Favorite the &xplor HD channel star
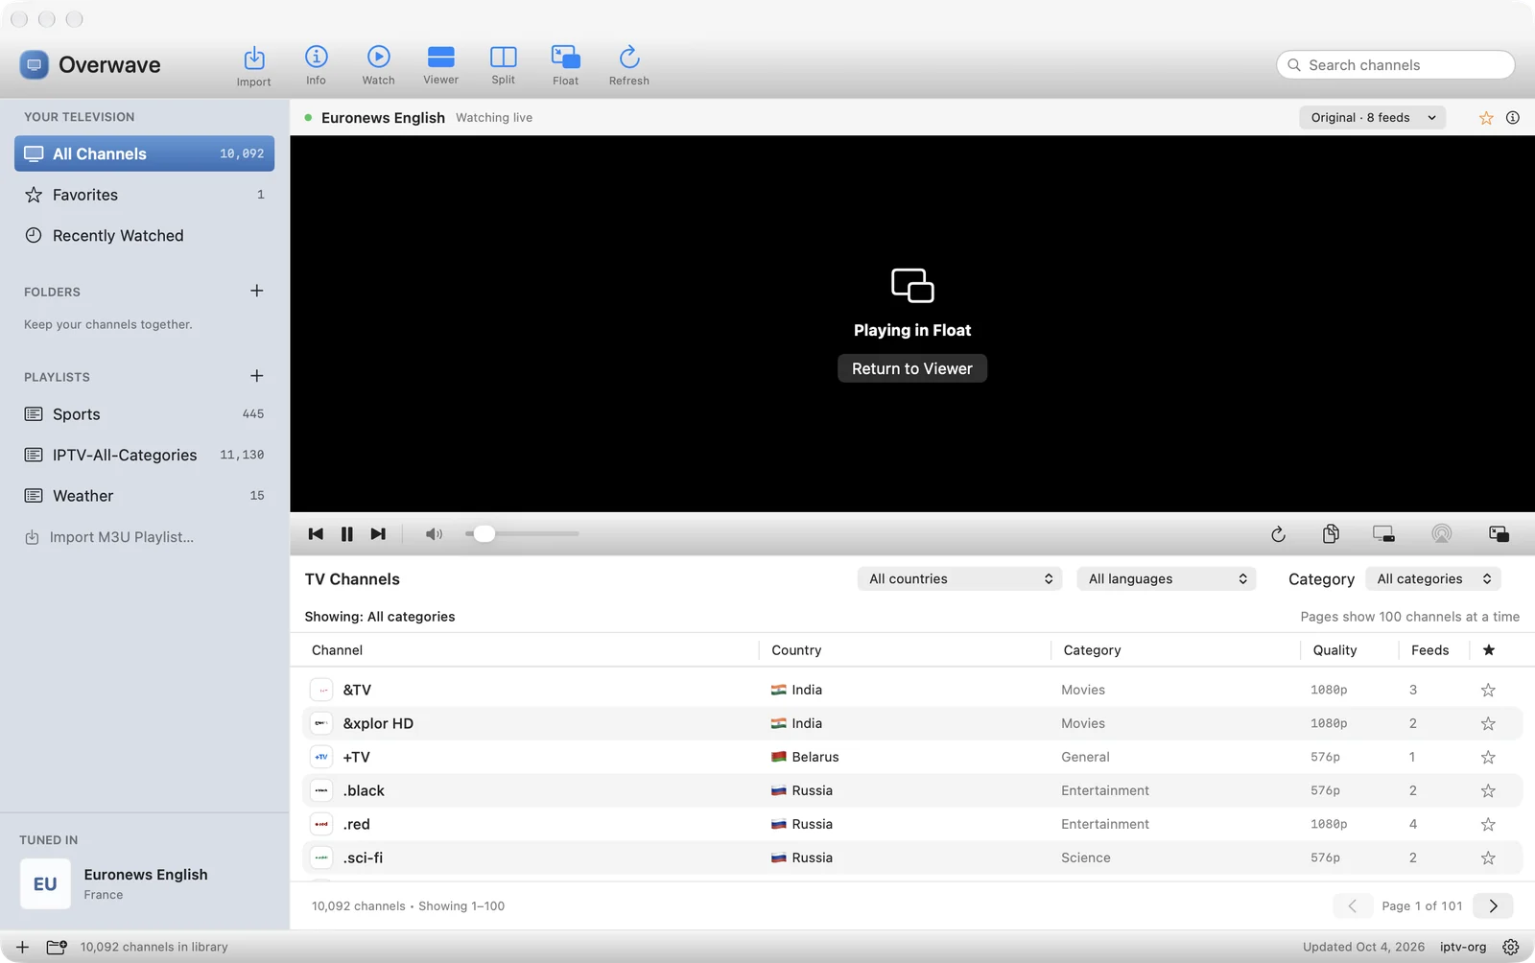Image resolution: width=1535 pixels, height=963 pixels. click(x=1488, y=723)
